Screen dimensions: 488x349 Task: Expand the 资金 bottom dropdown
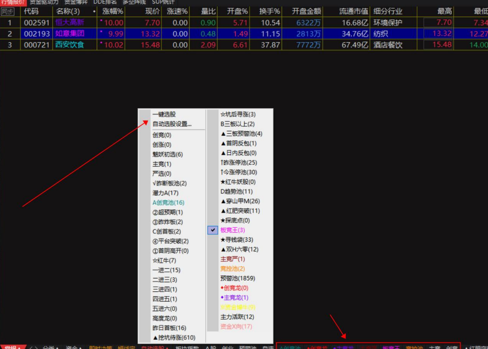coord(73,347)
